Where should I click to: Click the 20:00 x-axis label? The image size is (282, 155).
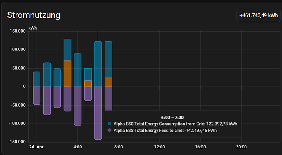tap(242, 147)
